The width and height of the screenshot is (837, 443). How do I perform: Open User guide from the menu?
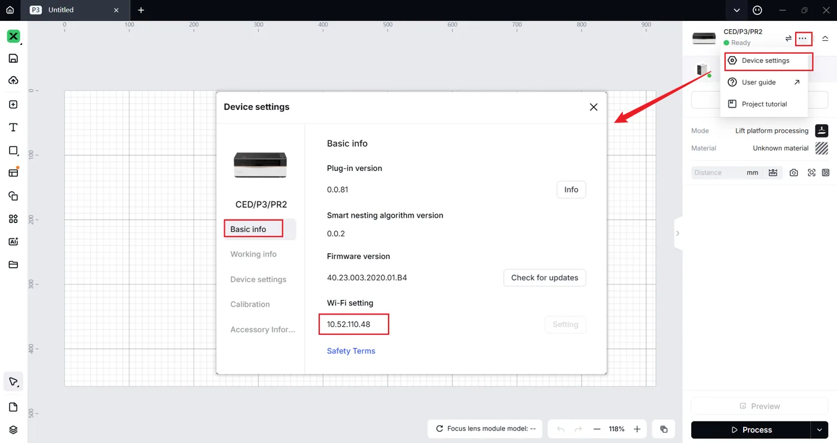[765, 82]
